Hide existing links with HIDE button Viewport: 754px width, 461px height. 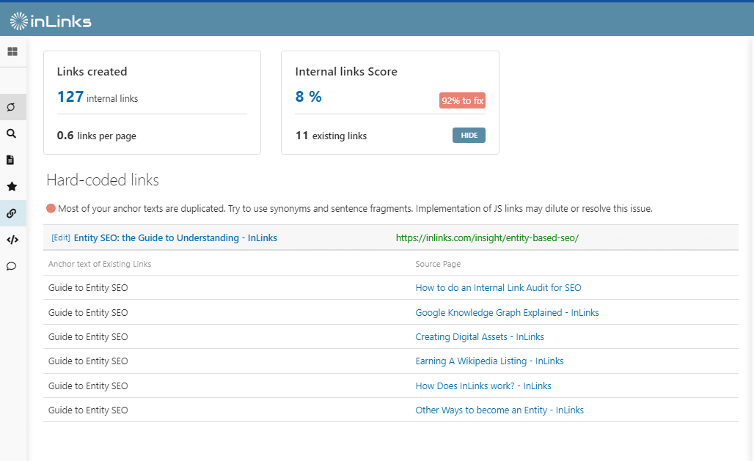(469, 135)
